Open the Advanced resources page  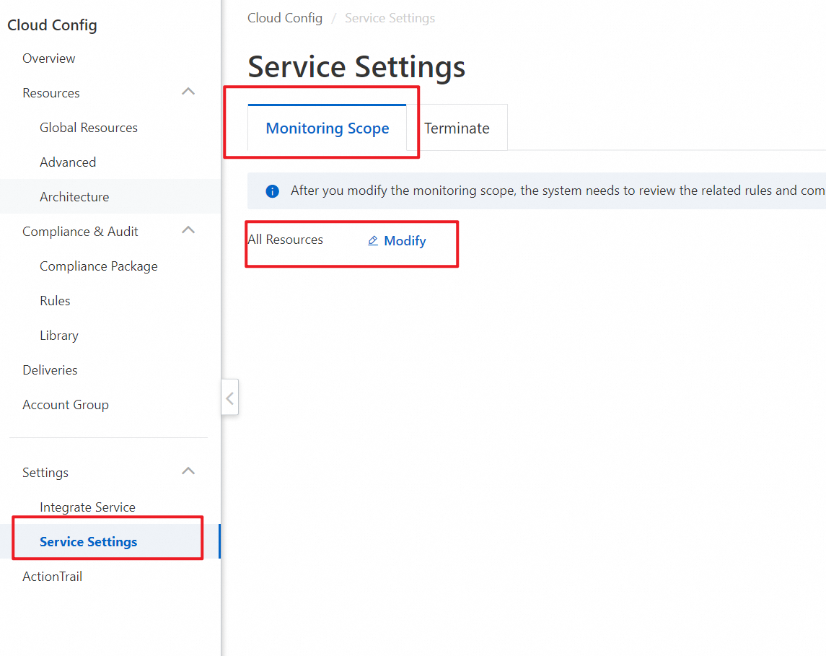pos(68,162)
